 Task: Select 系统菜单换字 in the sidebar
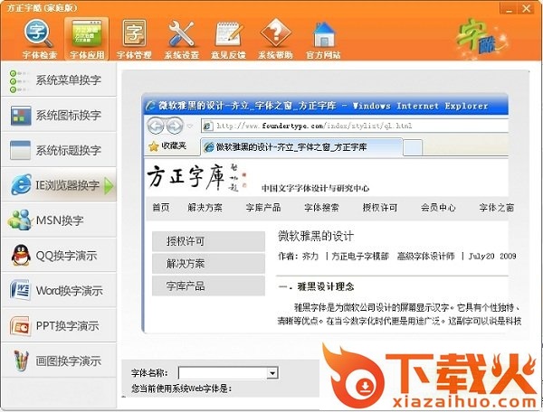(59, 80)
